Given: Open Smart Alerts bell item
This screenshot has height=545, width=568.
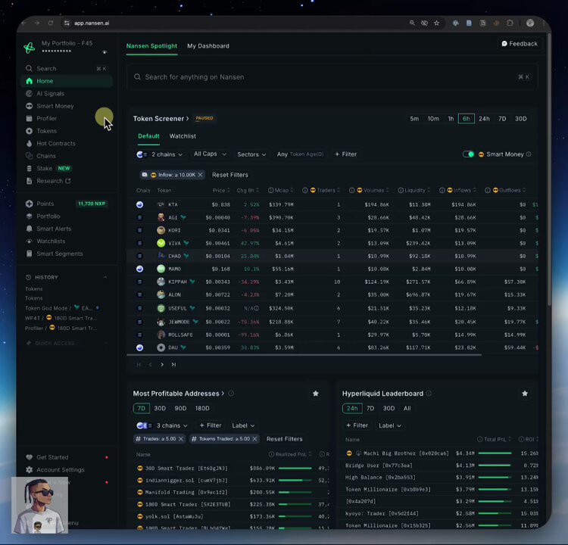Looking at the screenshot, I should (x=48, y=229).
